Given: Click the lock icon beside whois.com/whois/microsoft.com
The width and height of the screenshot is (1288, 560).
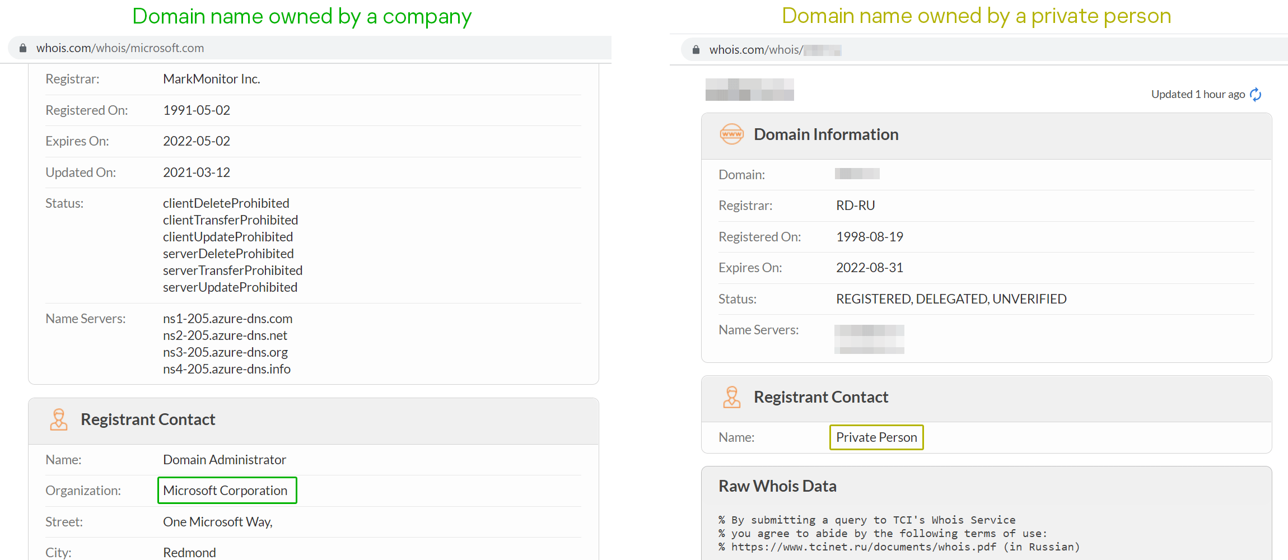Looking at the screenshot, I should click(23, 48).
